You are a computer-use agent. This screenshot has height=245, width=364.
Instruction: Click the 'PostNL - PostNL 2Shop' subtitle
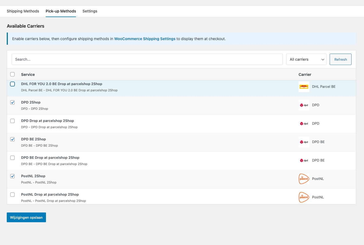click(x=39, y=182)
